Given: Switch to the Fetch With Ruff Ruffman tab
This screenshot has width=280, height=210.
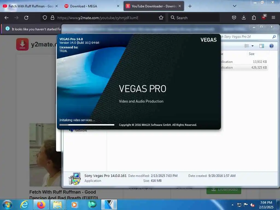Looking at the screenshot, I should 30,6.
